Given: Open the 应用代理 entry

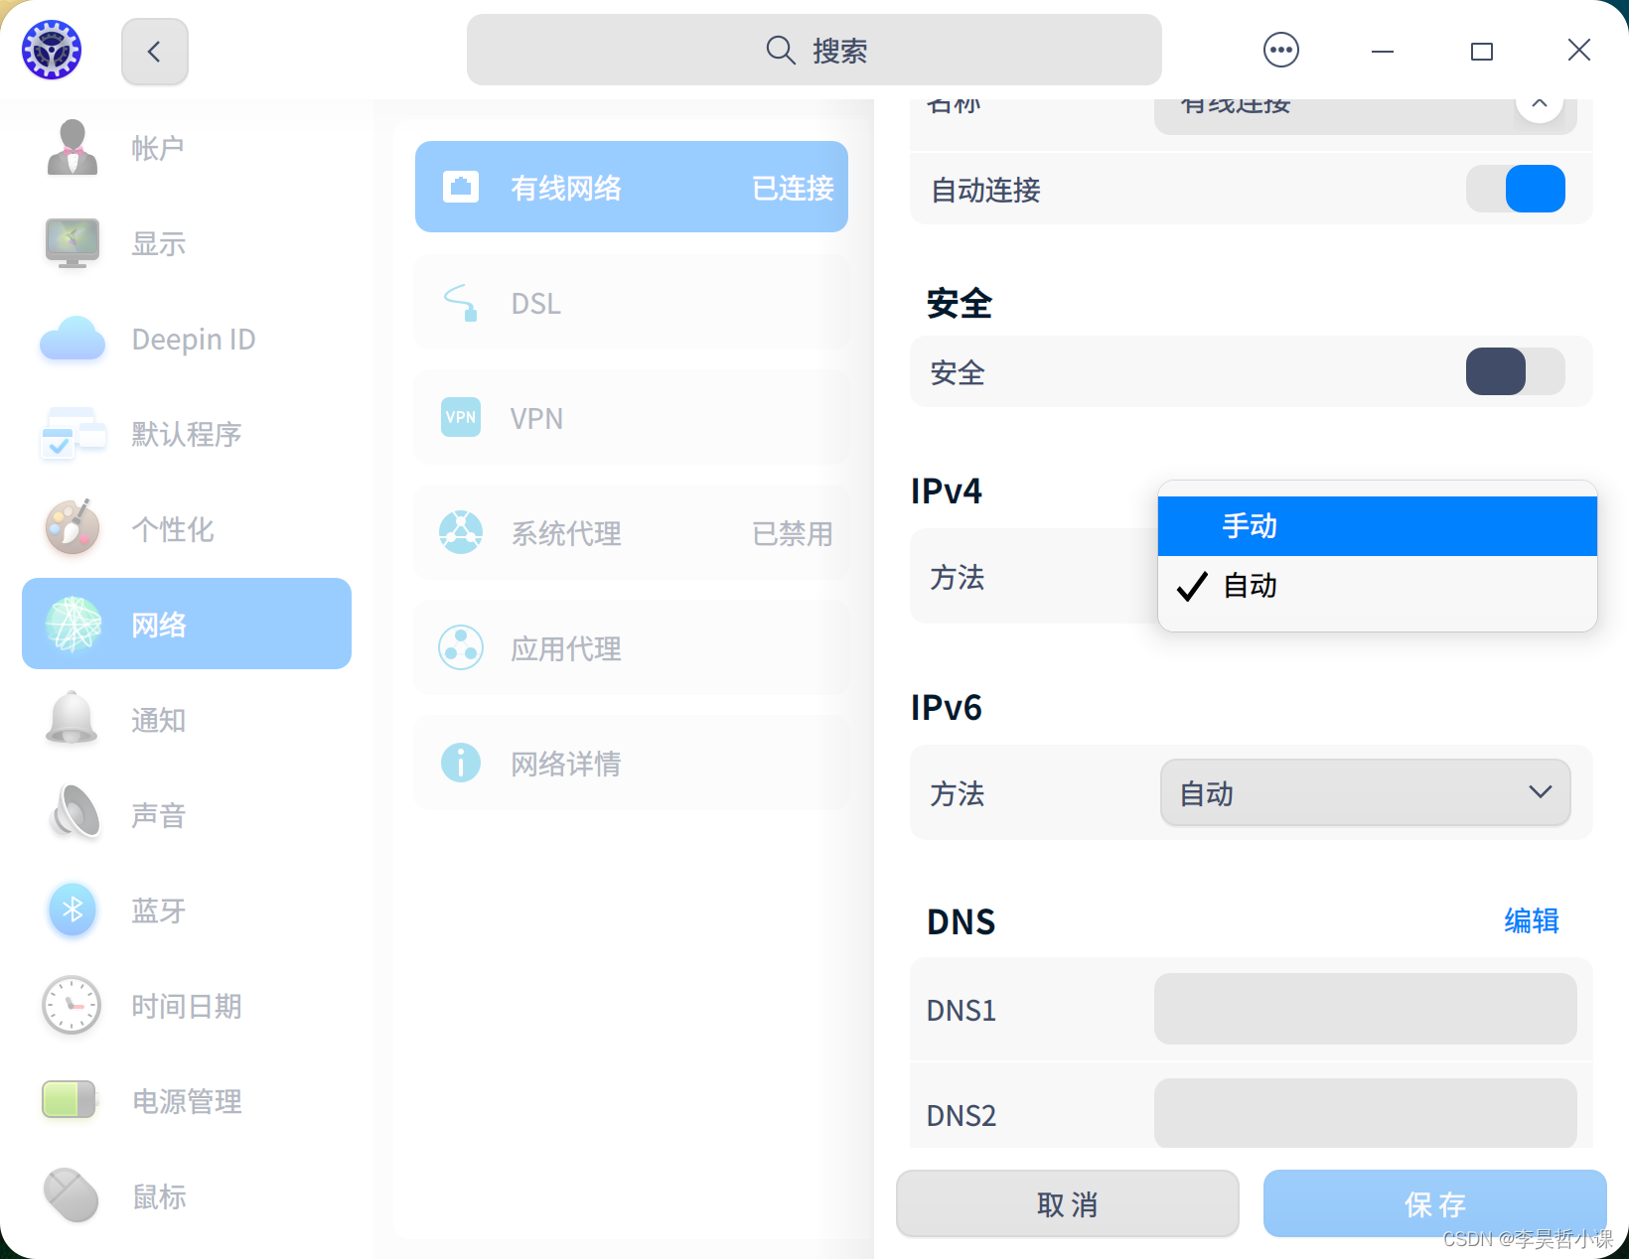Looking at the screenshot, I should pyautogui.click(x=632, y=647).
